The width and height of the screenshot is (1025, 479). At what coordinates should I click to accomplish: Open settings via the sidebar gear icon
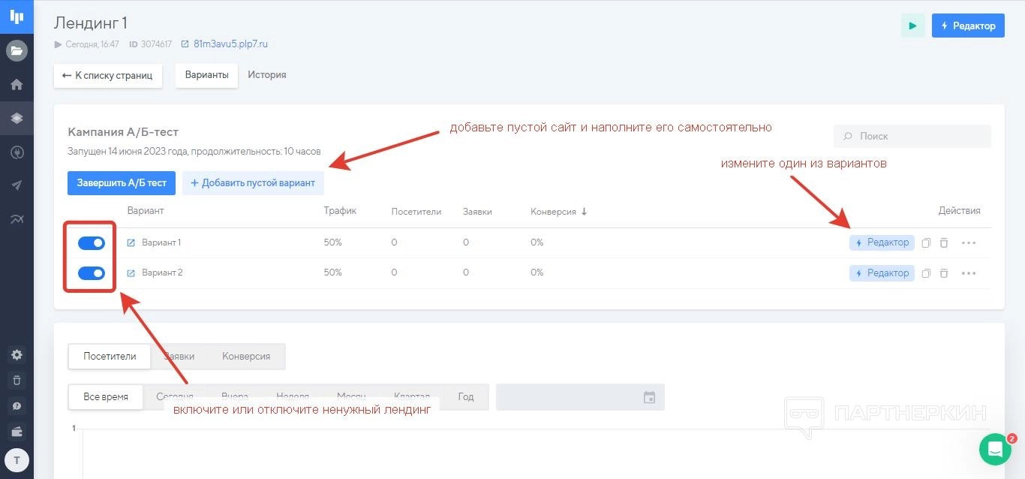(x=17, y=354)
